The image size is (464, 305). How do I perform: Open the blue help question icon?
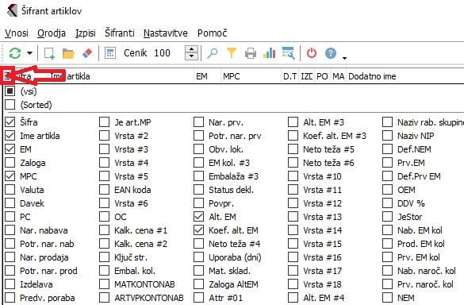coord(331,53)
